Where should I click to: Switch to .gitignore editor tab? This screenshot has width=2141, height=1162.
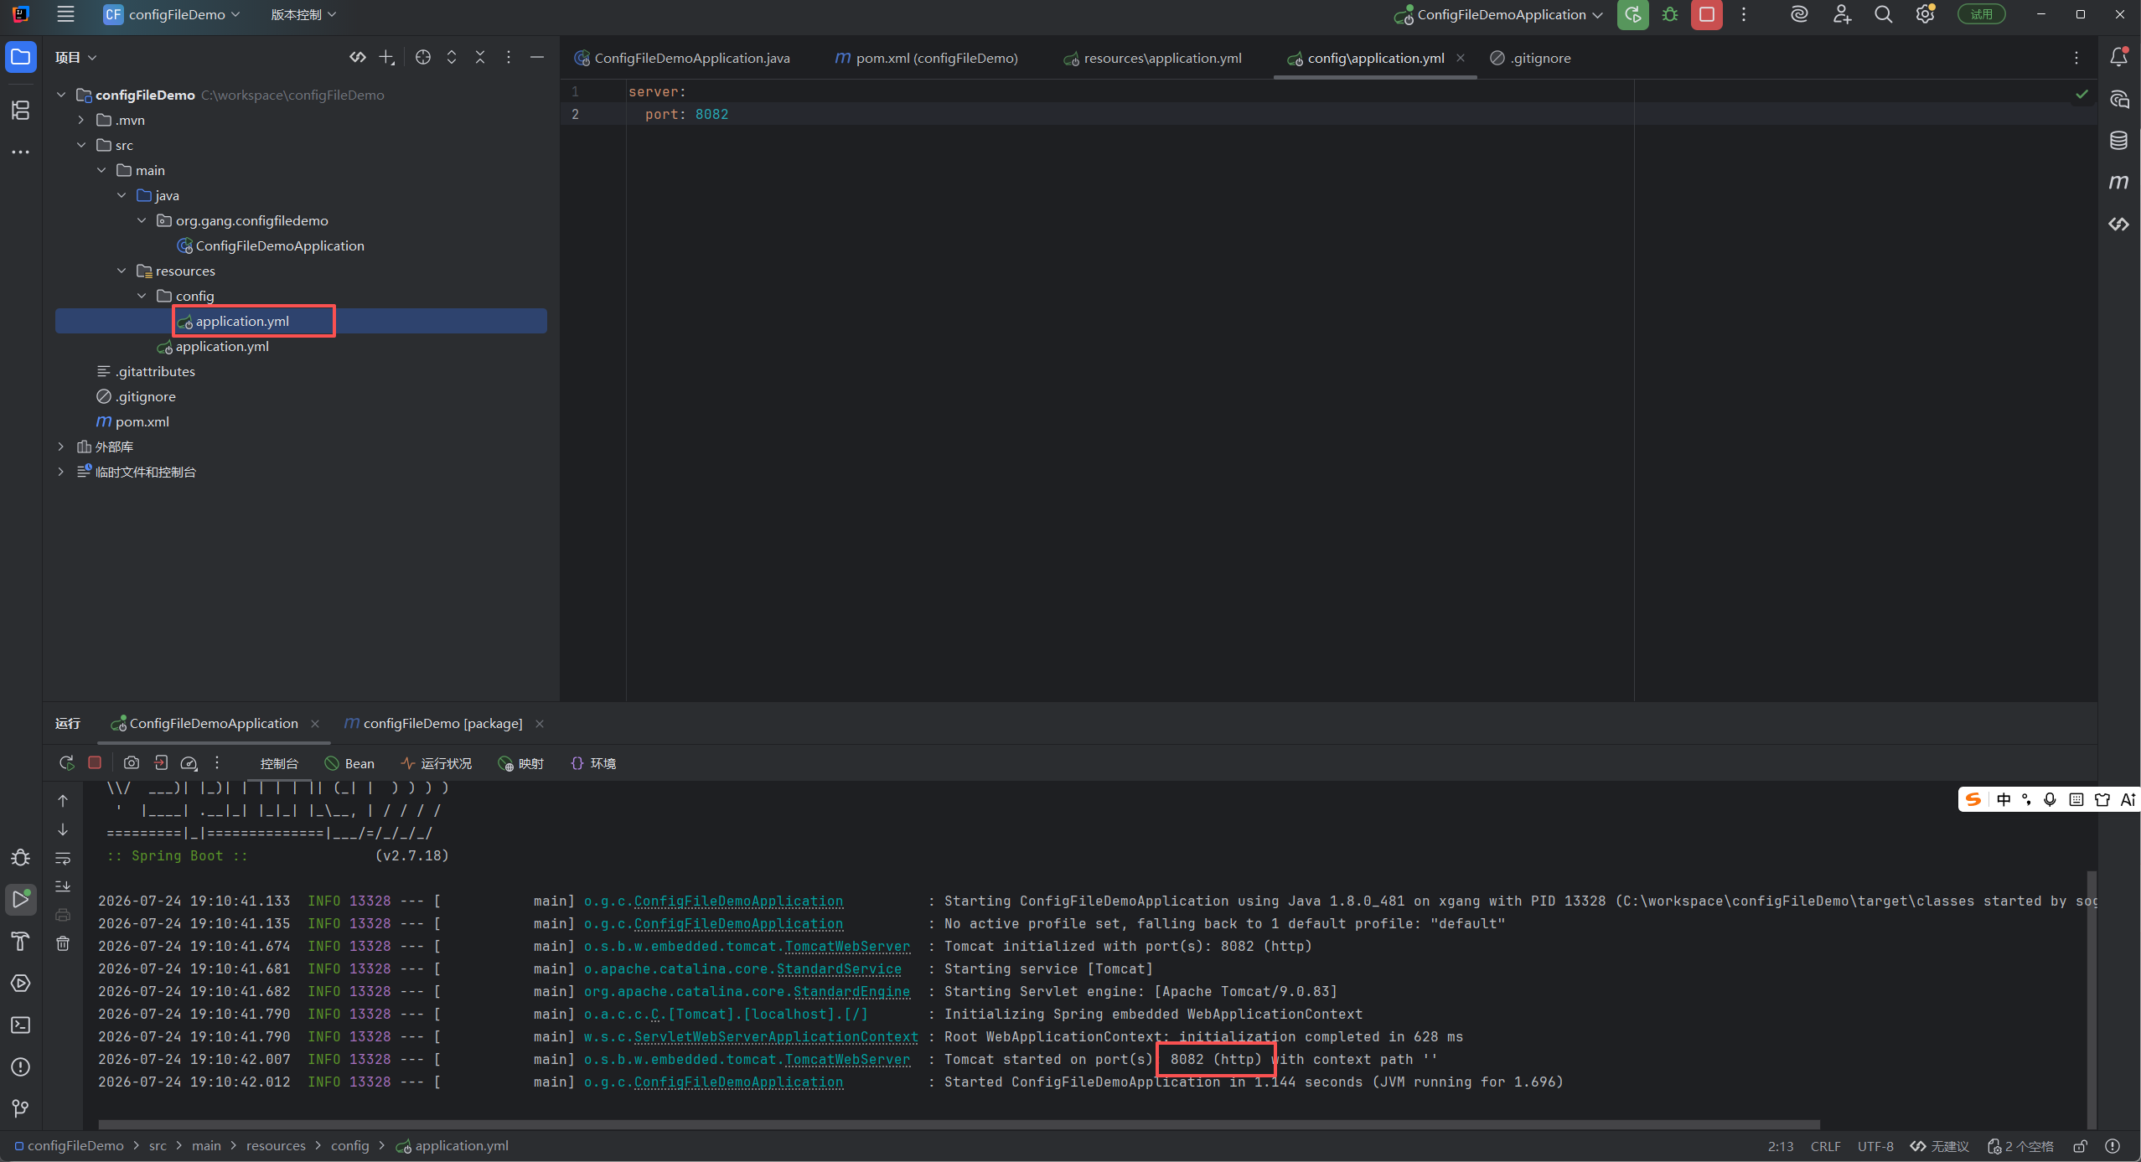click(x=1531, y=58)
